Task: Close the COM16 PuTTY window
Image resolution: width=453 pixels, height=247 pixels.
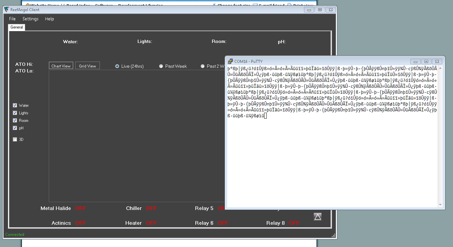Action: tap(437, 61)
